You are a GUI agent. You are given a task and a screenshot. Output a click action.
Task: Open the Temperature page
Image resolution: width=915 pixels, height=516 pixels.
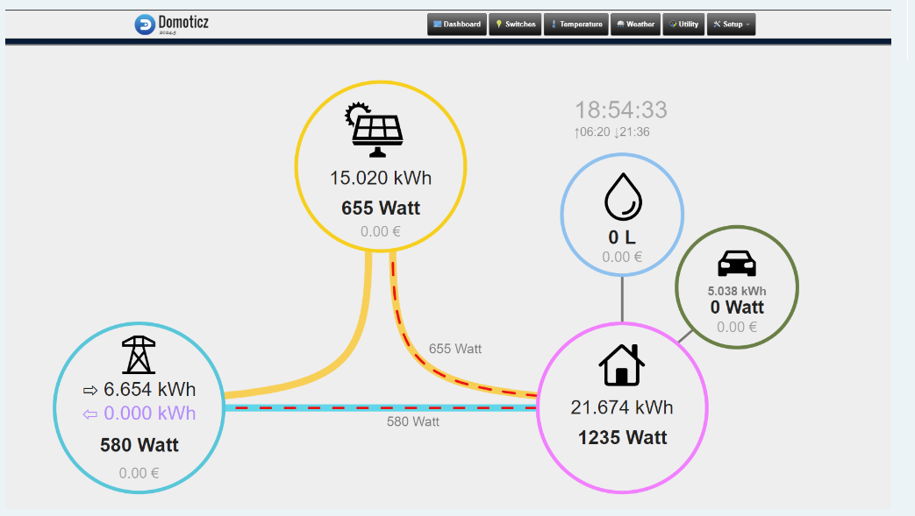click(x=576, y=25)
